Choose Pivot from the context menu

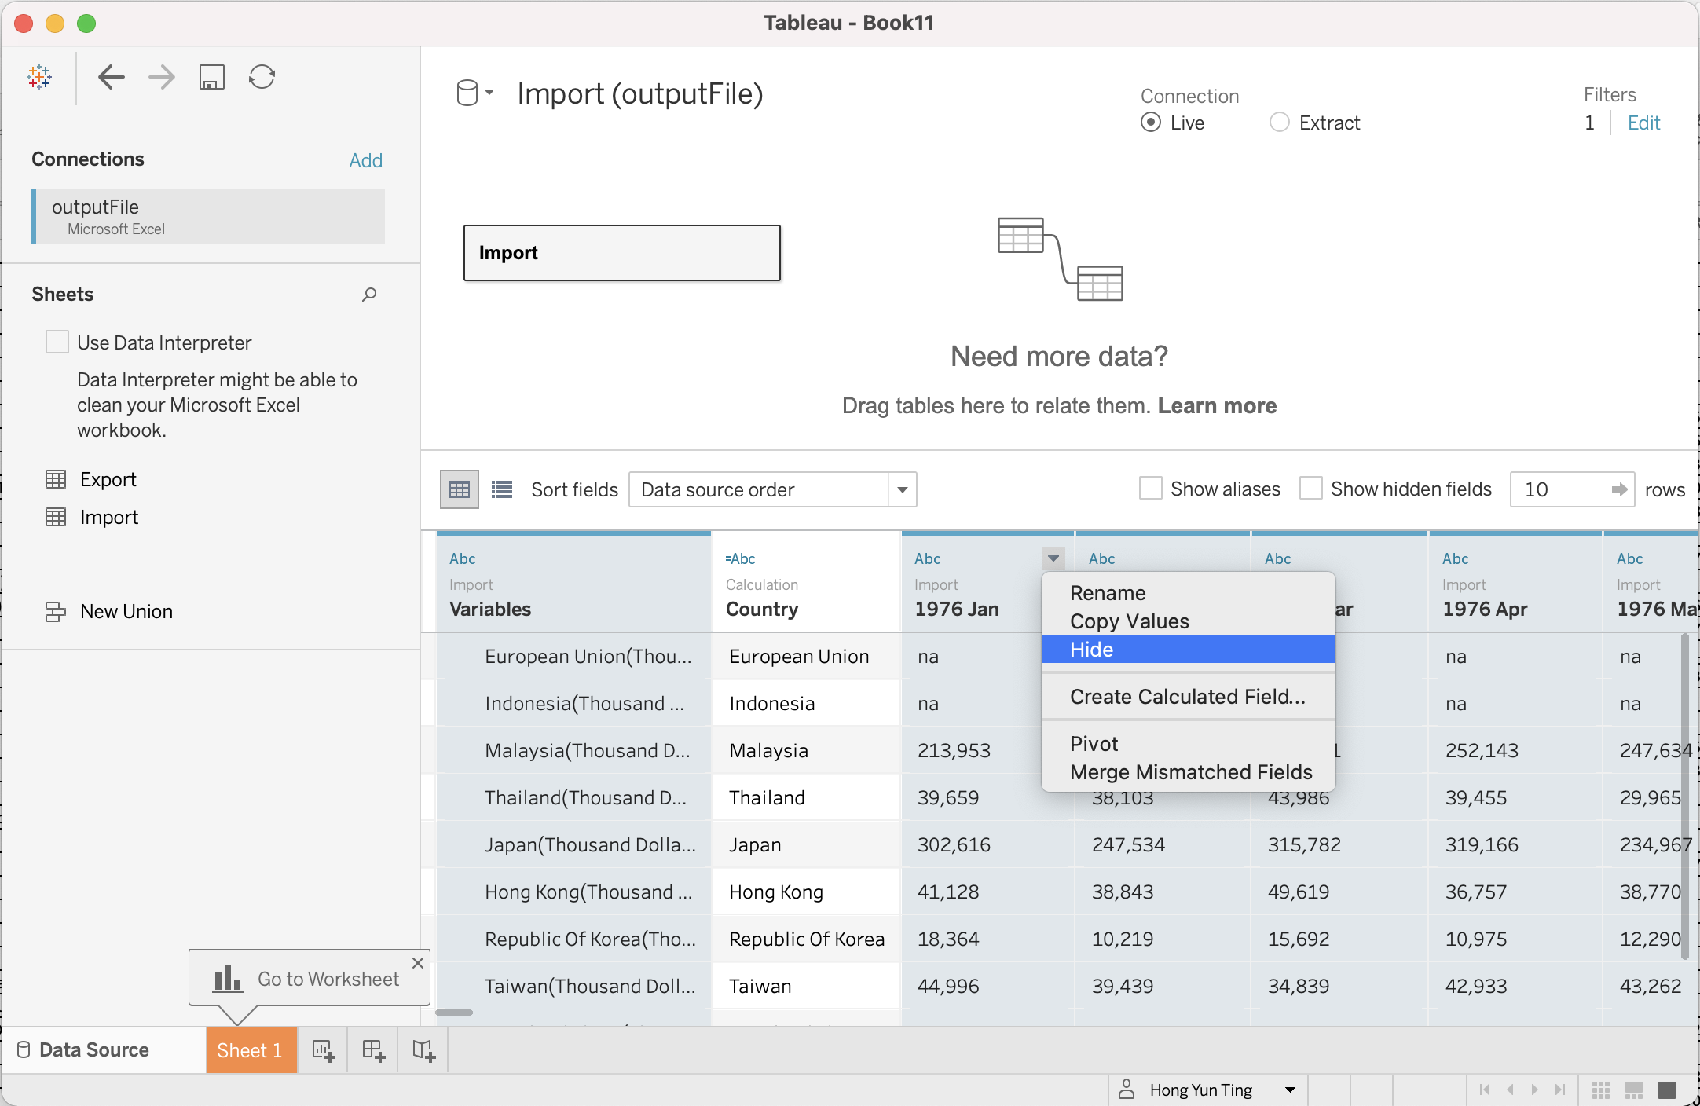pyautogui.click(x=1094, y=744)
